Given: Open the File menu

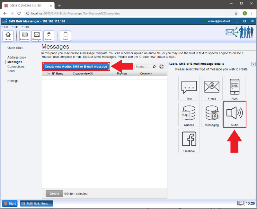Looking at the screenshot, I should tap(6, 27).
